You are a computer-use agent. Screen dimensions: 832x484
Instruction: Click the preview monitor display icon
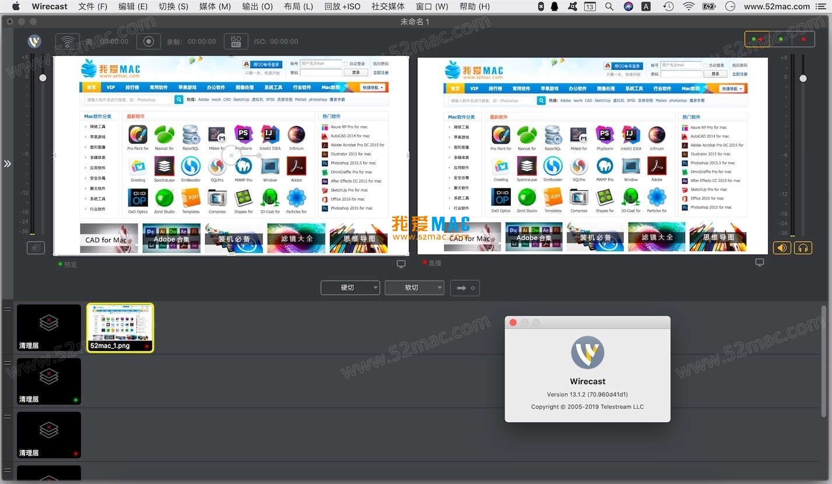click(x=401, y=263)
